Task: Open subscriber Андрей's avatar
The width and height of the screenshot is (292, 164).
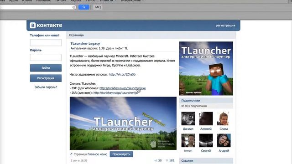Action: tap(224, 140)
